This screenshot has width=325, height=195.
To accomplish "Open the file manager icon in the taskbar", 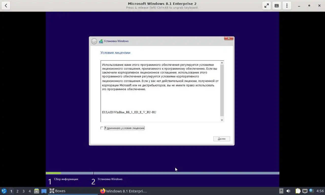I will pyautogui.click(x=37, y=191).
